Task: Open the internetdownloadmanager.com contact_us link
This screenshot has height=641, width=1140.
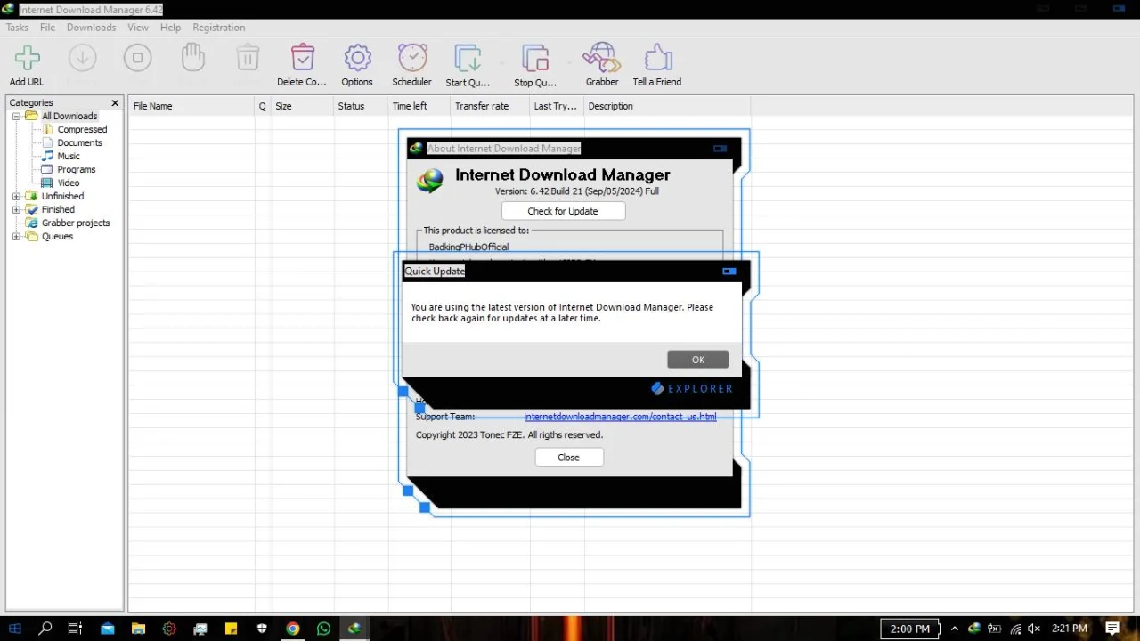Action: [x=620, y=417]
